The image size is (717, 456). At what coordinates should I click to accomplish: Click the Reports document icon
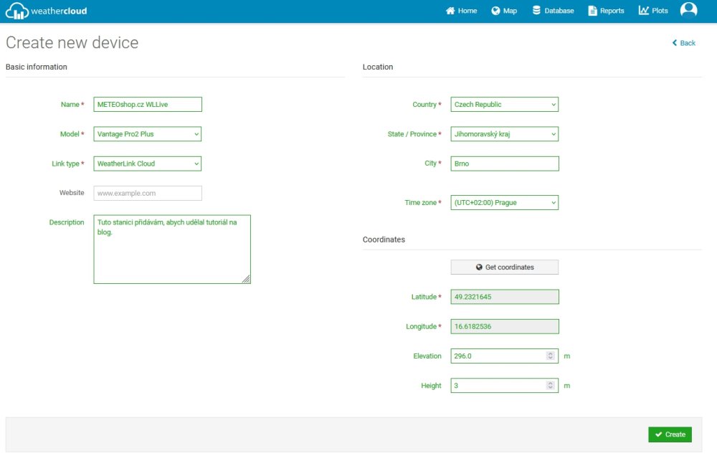[x=592, y=11]
